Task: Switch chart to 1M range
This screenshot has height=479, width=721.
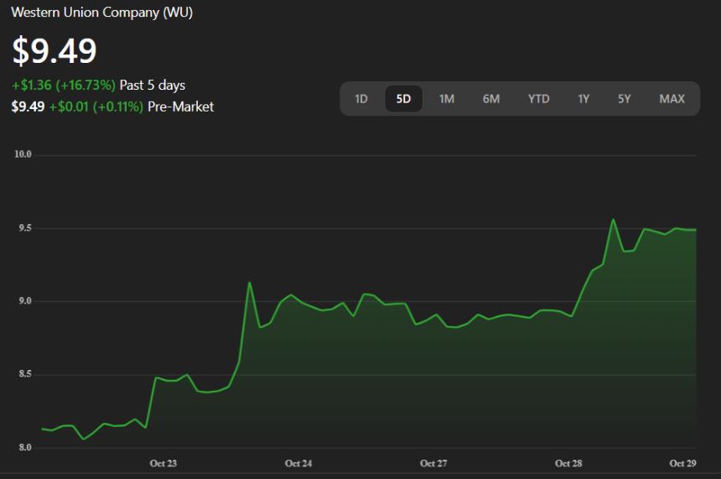Action: tap(447, 99)
